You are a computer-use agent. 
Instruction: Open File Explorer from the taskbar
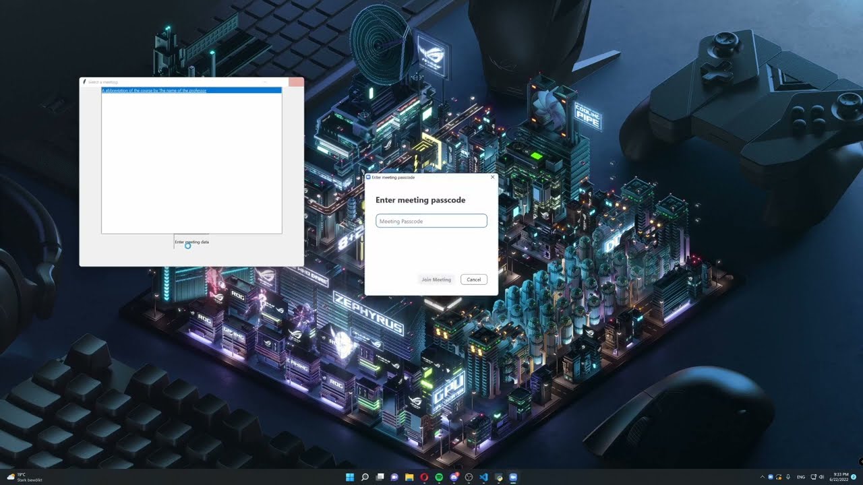[x=409, y=477]
